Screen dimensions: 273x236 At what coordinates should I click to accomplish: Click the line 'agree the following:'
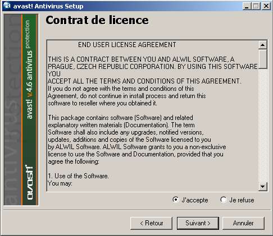[x=74, y=161]
